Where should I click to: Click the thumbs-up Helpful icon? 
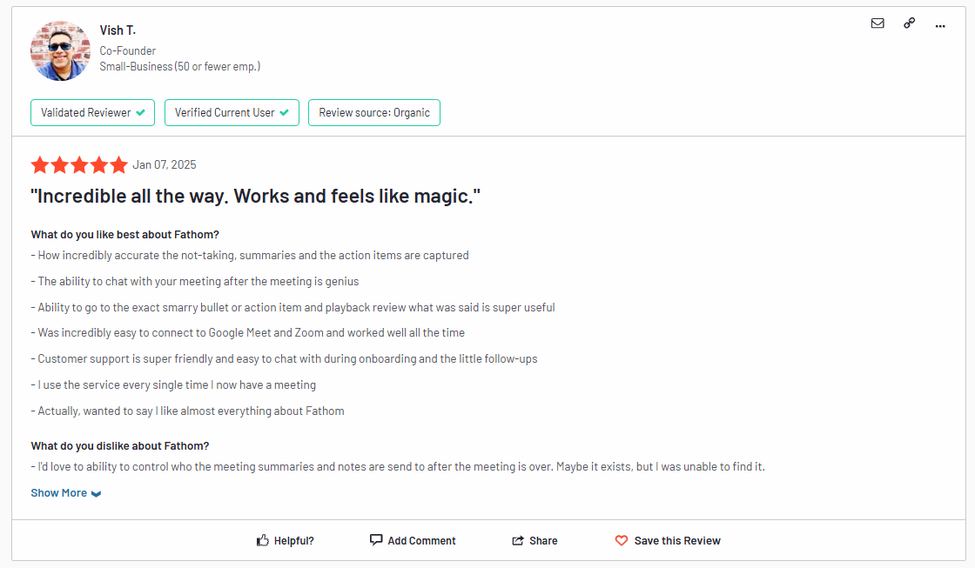(262, 540)
